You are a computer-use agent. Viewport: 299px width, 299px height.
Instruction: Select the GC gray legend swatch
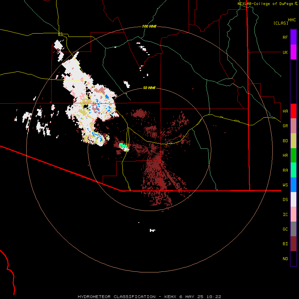(293, 229)
